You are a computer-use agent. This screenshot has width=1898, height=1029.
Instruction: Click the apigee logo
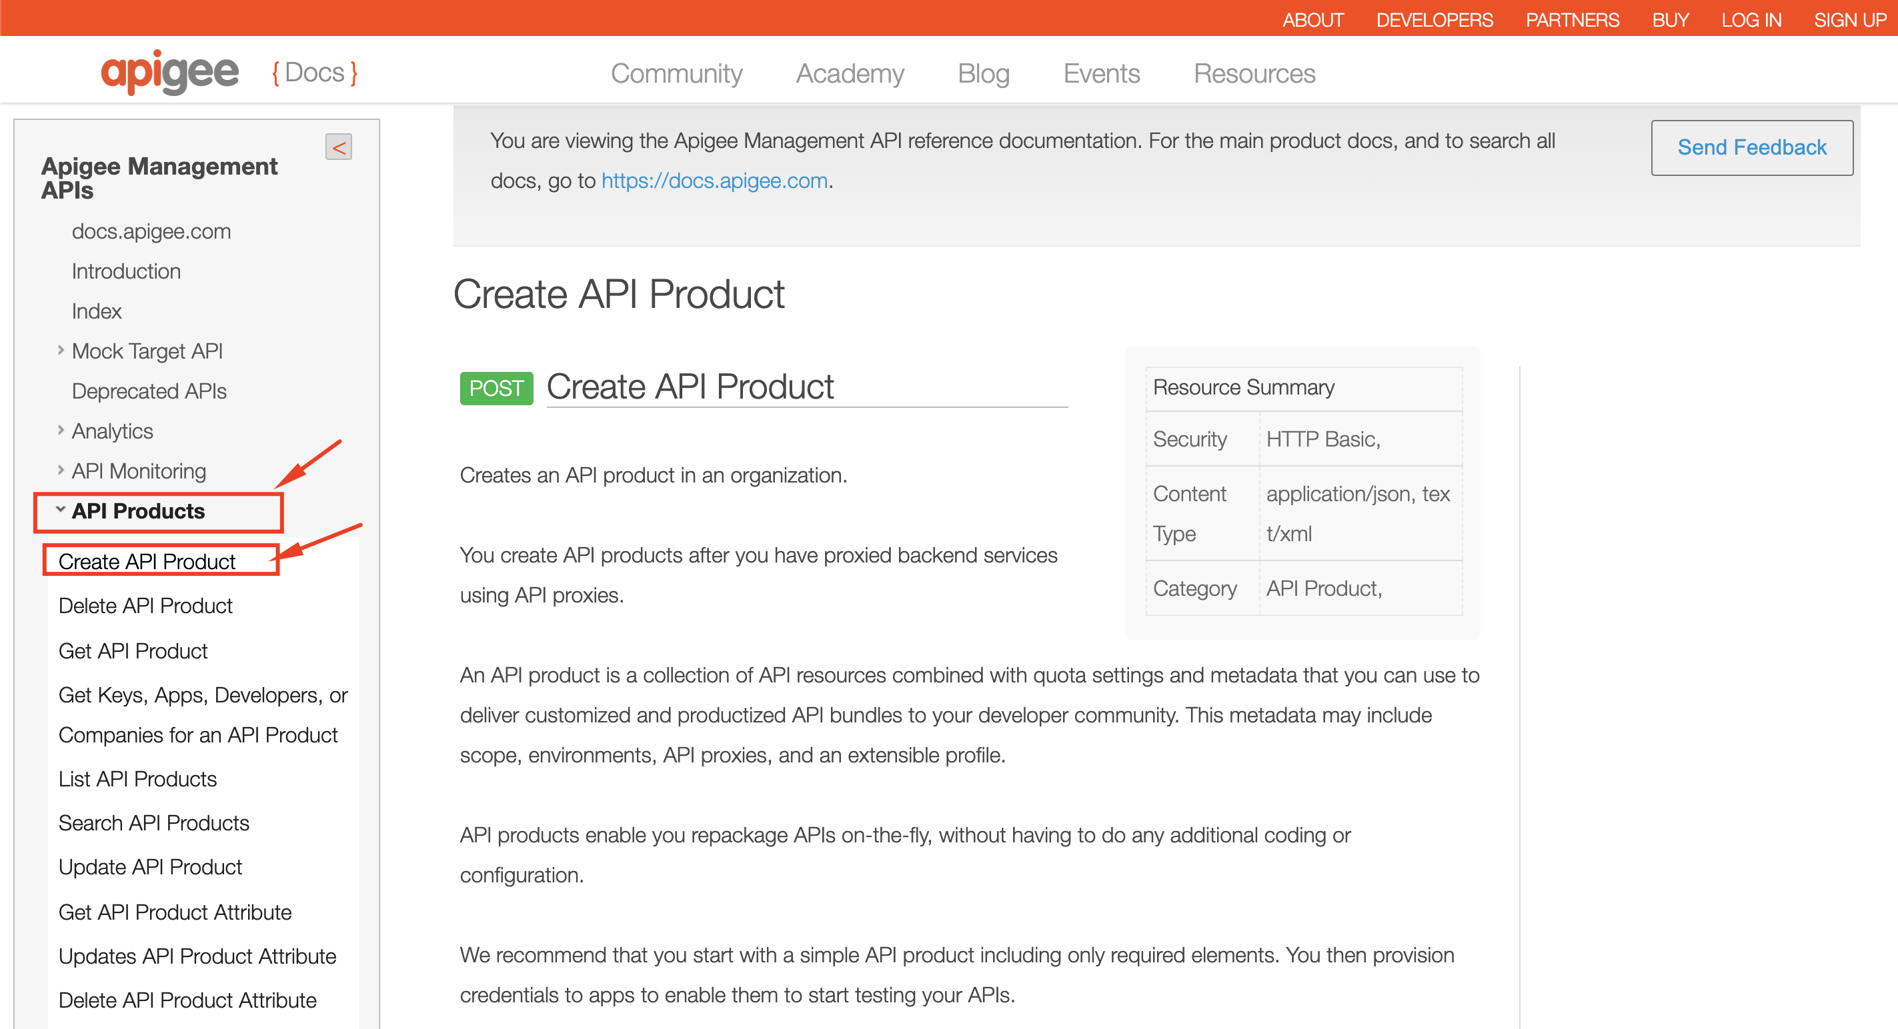pos(169,72)
